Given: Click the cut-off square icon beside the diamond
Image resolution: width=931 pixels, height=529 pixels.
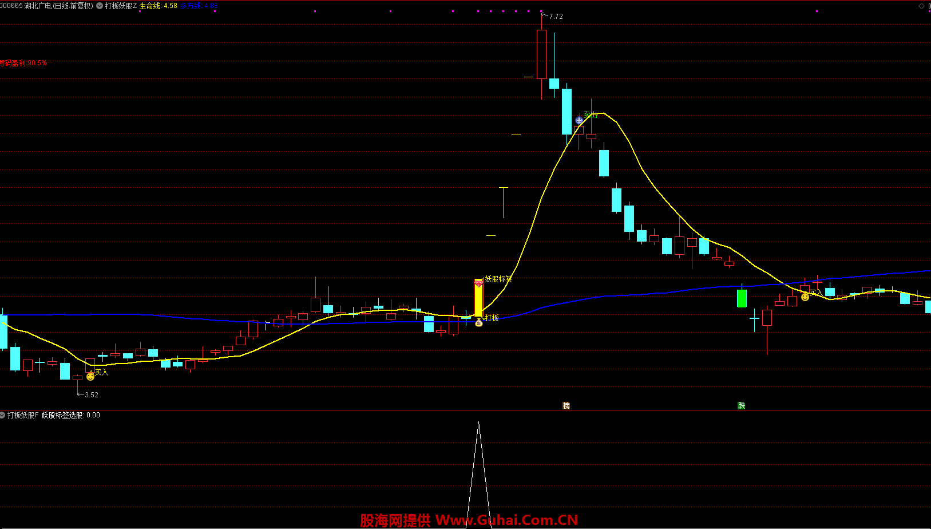Looking at the screenshot, I should tap(929, 6).
